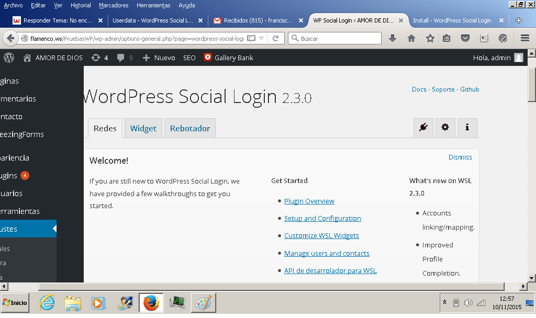
Task: Open the Firefox downloads arrow
Action: [393, 38]
